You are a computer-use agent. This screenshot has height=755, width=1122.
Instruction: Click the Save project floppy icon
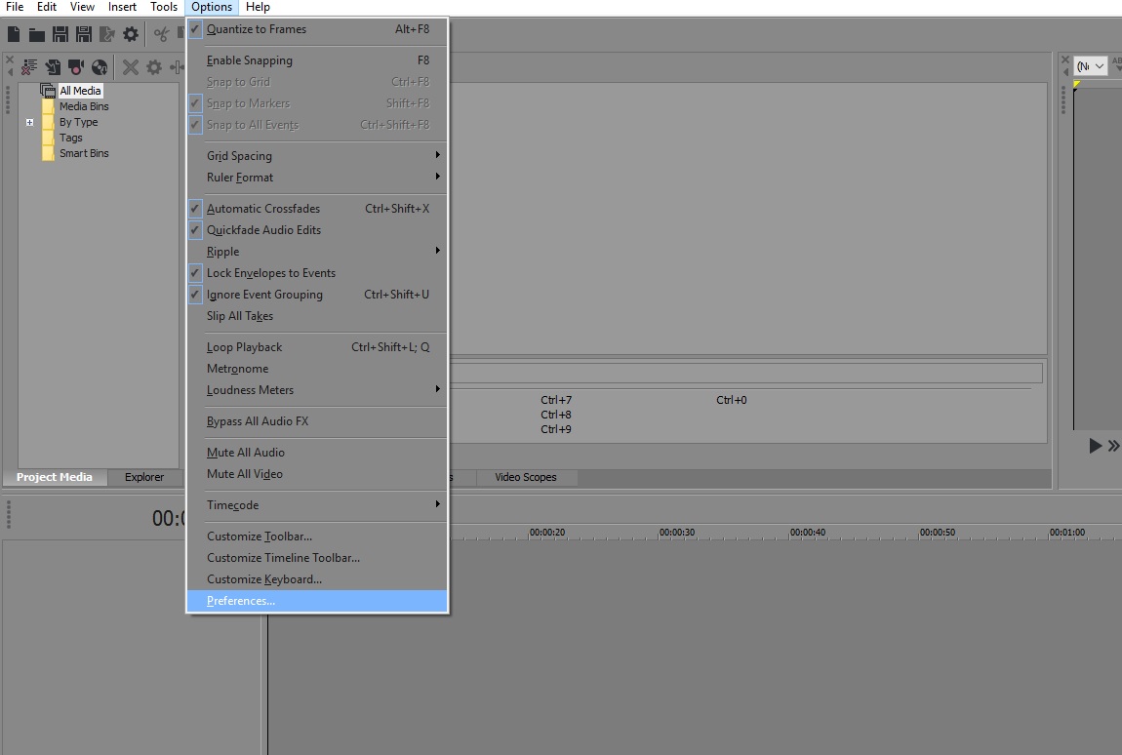point(60,35)
